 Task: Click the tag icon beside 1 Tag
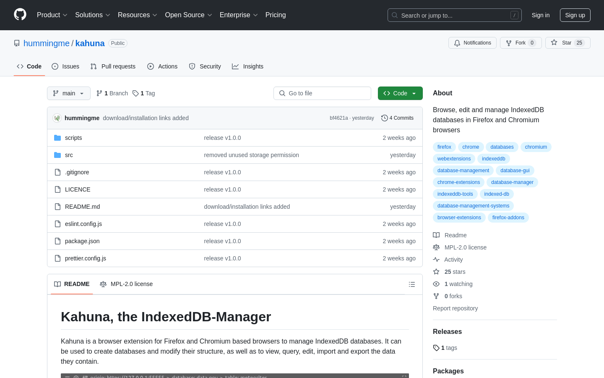[x=135, y=93]
